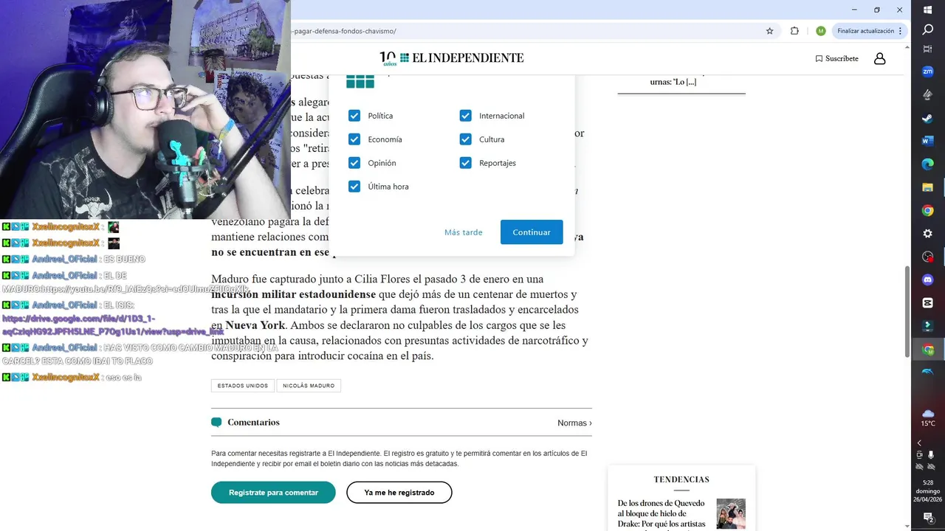
Task: Open Windows search from taskbar
Action: [928, 29]
